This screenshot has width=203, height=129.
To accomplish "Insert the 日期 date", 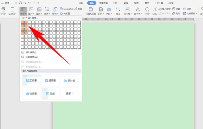I will point(187,9).
